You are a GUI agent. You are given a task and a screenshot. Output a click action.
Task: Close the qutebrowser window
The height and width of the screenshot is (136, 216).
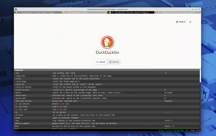[199, 9]
